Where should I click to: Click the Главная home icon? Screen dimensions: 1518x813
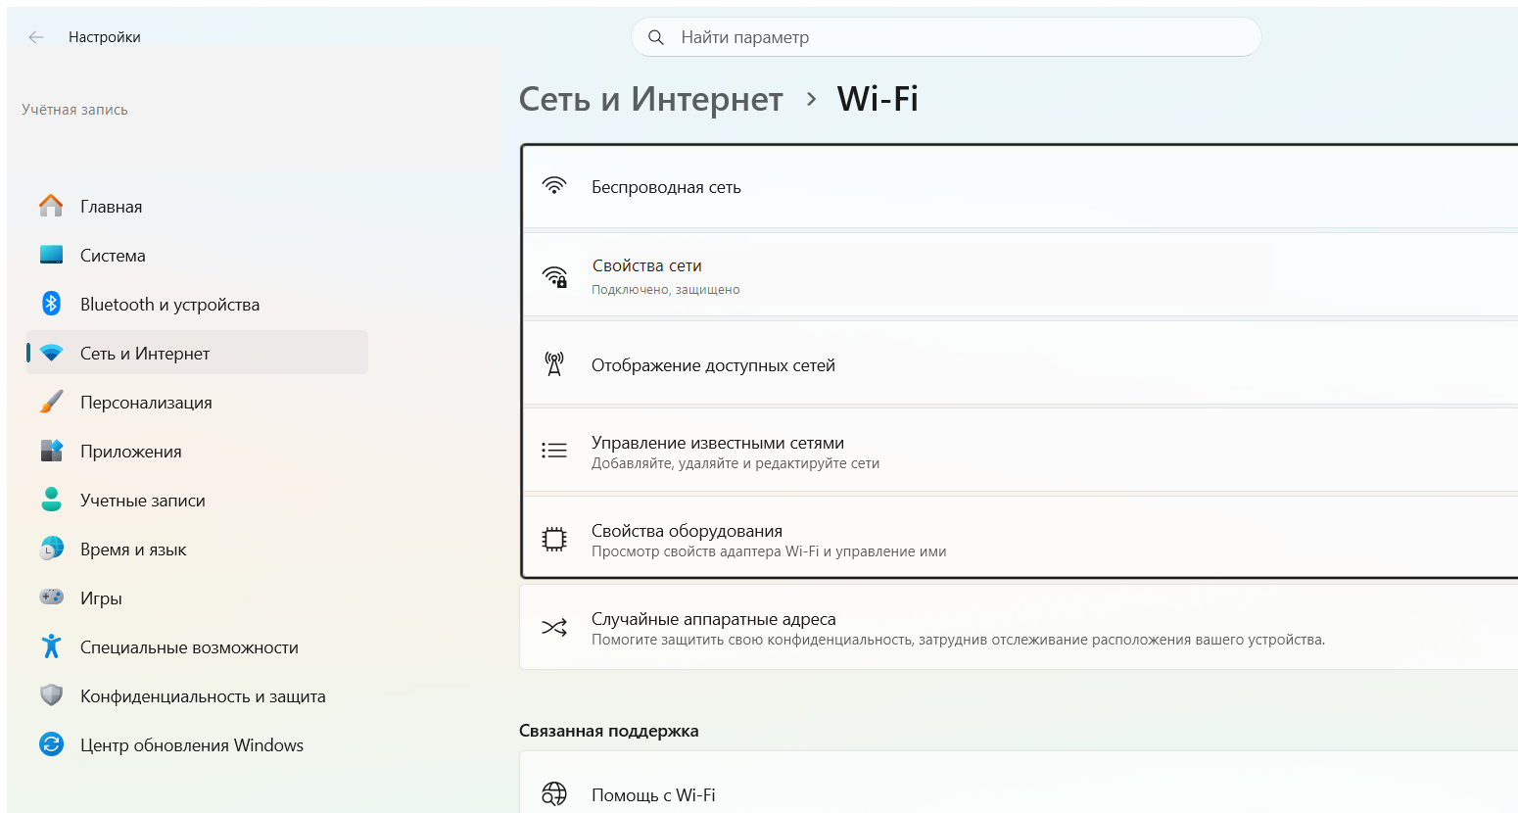coord(51,206)
